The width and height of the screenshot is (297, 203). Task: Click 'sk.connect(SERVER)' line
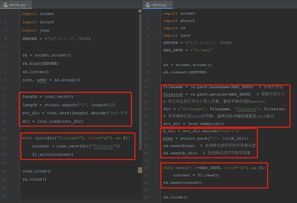coord(185,72)
